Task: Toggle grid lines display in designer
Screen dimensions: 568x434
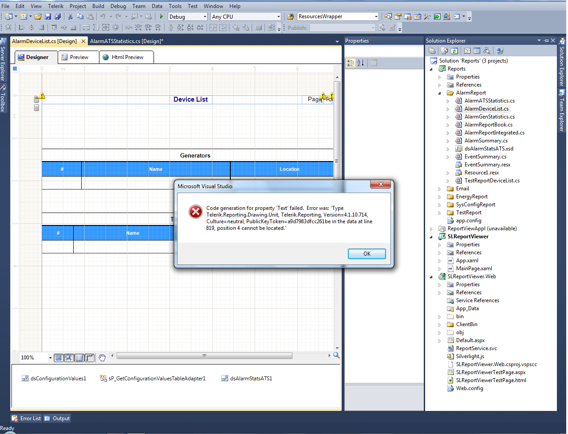Action: 59,358
